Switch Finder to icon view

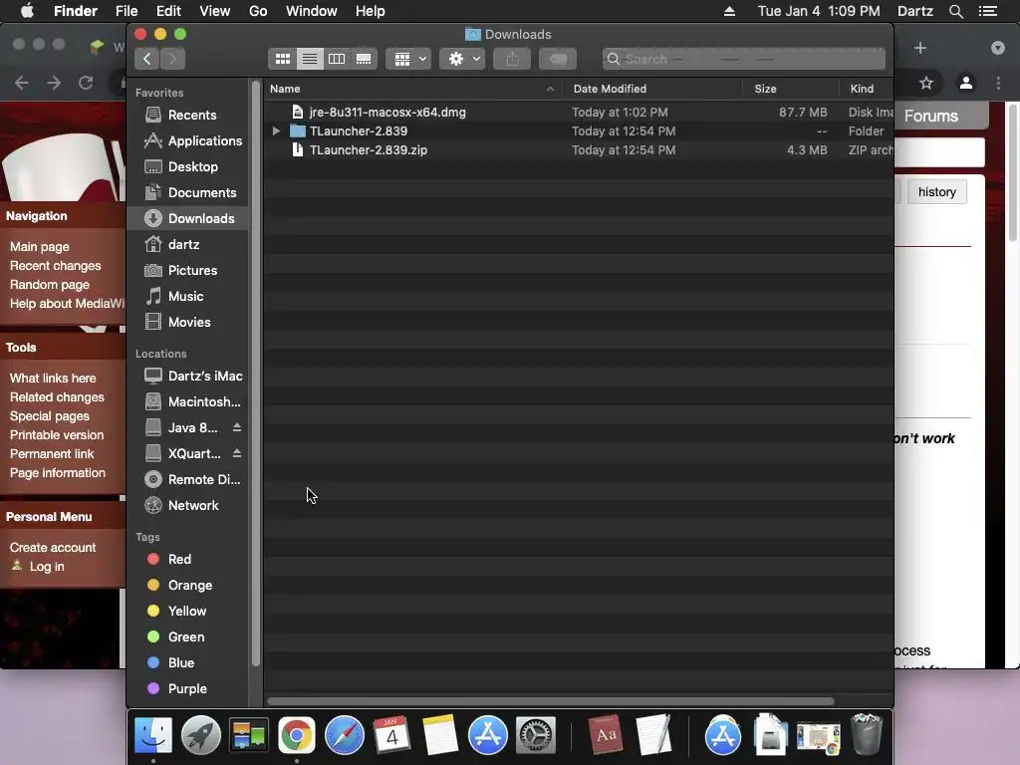click(x=282, y=59)
